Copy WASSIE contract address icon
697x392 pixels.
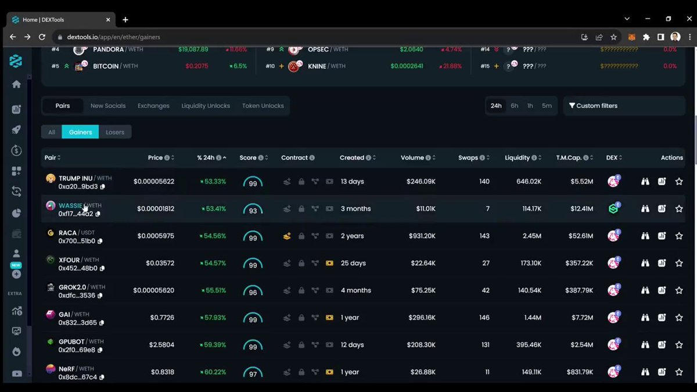[98, 214]
